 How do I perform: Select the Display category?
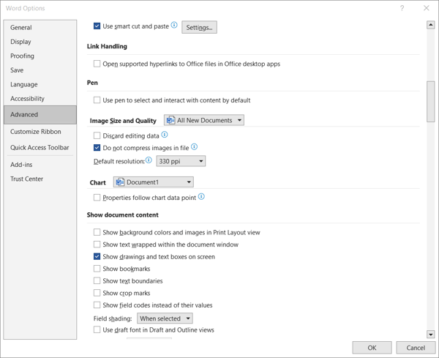pos(40,42)
